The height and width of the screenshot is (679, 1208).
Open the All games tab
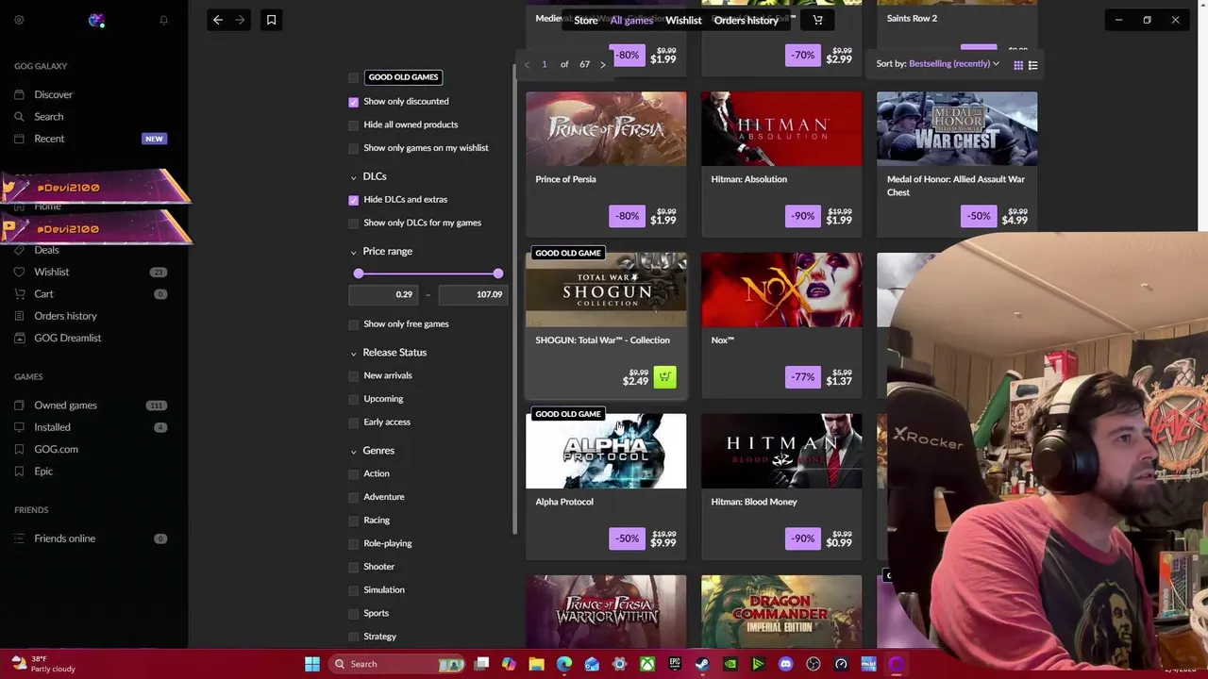click(631, 20)
